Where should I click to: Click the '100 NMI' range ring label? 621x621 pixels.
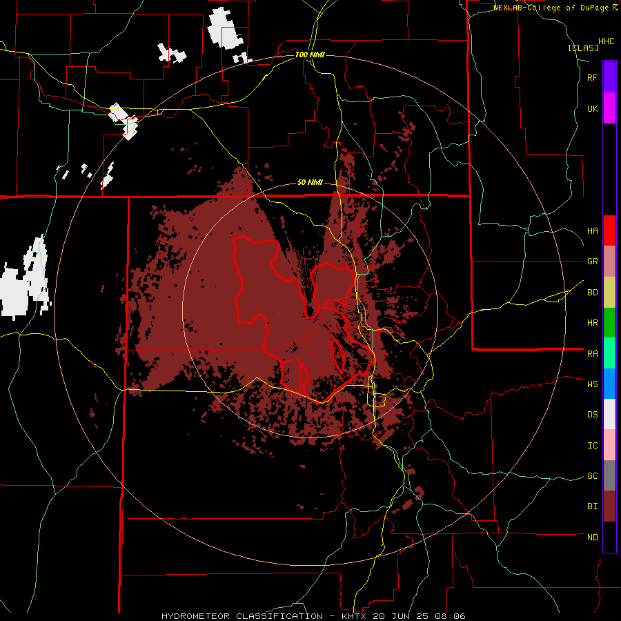tap(310, 55)
